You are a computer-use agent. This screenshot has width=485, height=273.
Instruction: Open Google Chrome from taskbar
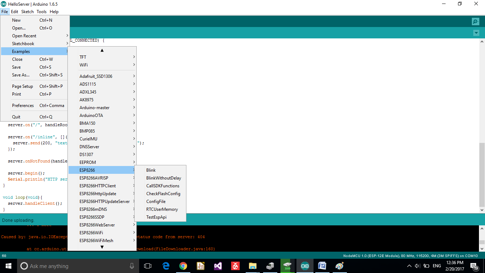coord(183,266)
